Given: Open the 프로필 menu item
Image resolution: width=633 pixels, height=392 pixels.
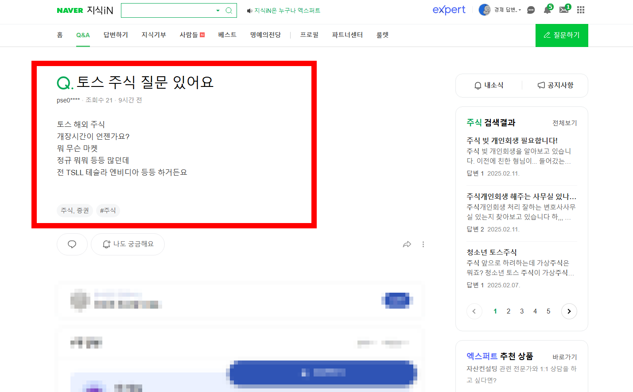Looking at the screenshot, I should 309,35.
